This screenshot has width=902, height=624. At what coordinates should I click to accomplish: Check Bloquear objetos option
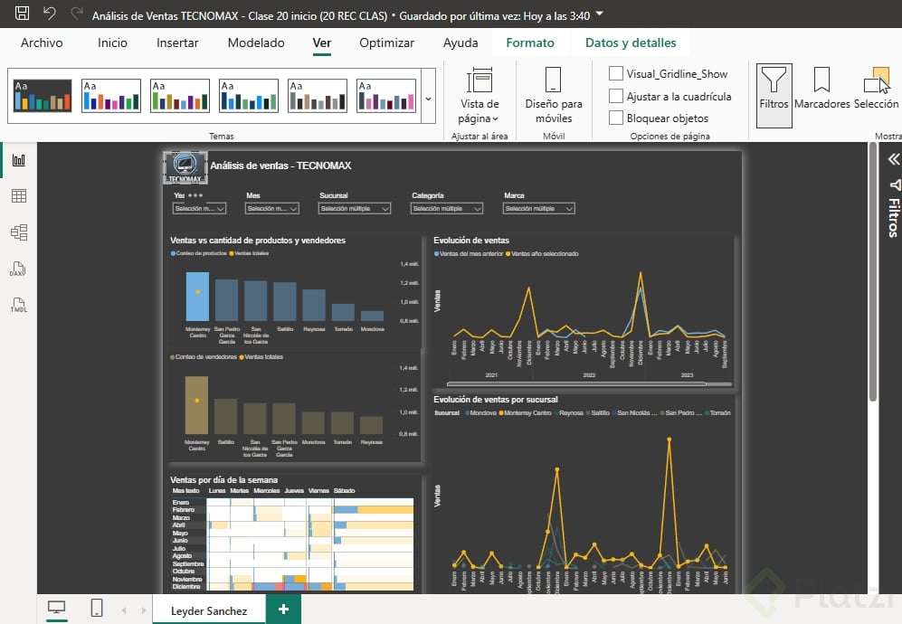tap(616, 118)
